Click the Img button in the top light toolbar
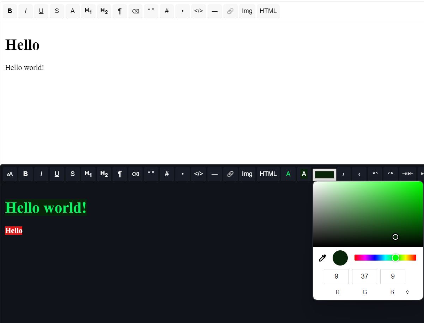424x323 pixels. 247,11
